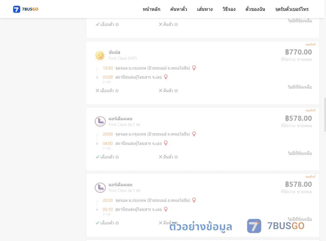Screen dimensions: 326x241
Task: Show refund info icon on 20:00 trip
Action: 176,157
